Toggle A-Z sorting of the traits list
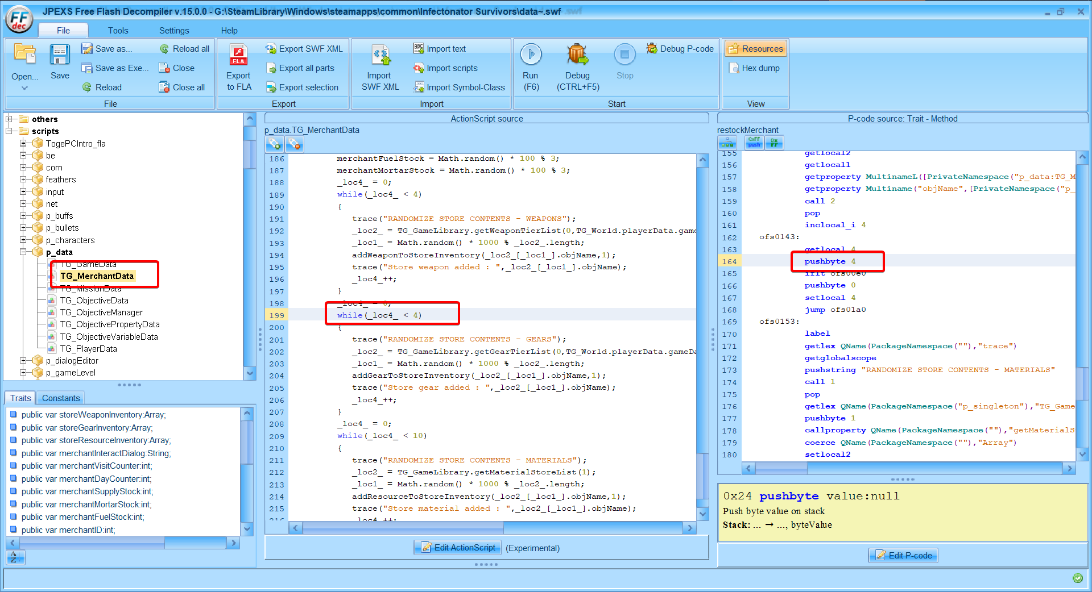 click(x=15, y=557)
